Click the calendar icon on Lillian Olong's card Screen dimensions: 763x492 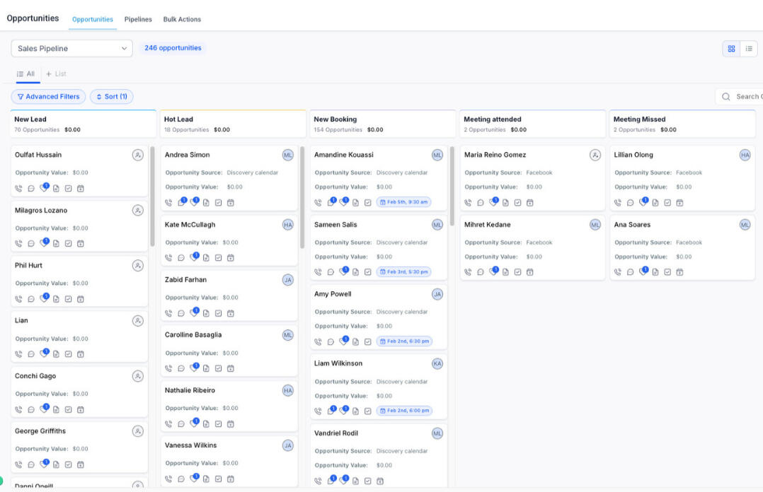point(679,203)
